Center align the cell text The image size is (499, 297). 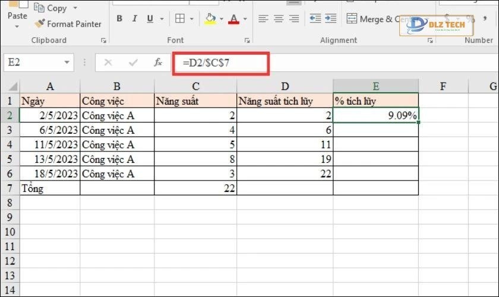279,19
